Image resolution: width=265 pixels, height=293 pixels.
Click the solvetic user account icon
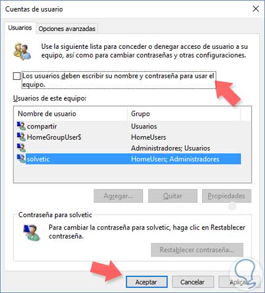click(x=21, y=159)
